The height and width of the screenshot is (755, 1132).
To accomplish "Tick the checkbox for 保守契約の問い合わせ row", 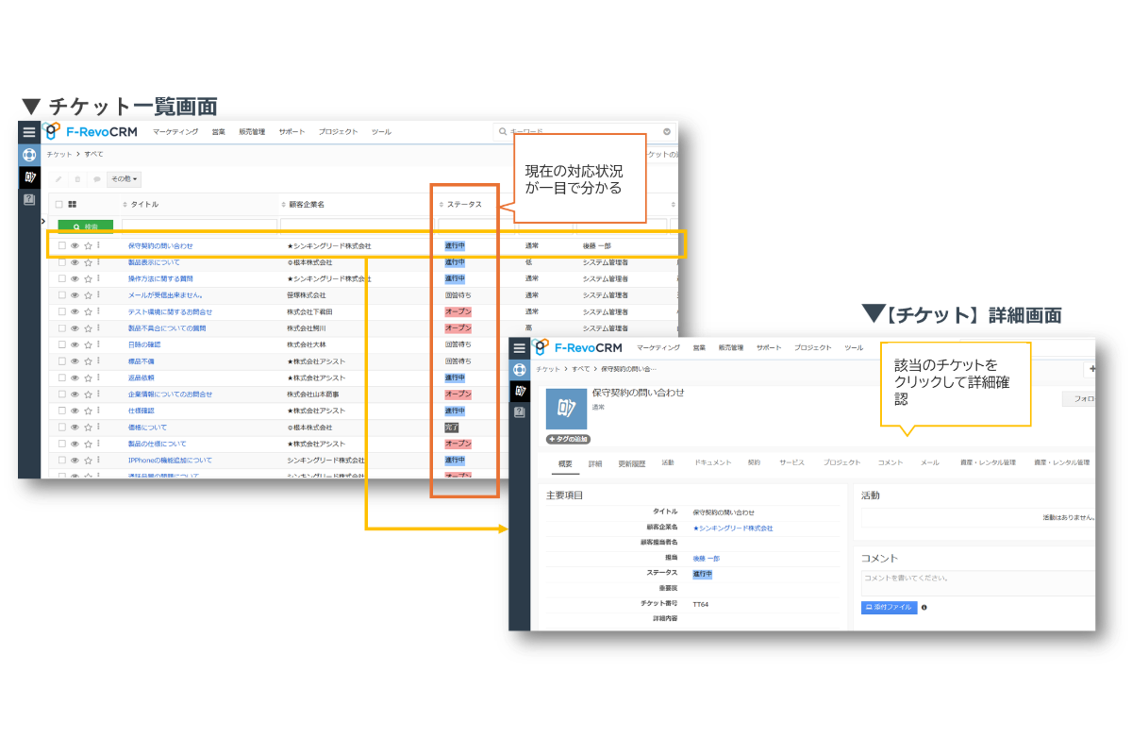I will 62,246.
